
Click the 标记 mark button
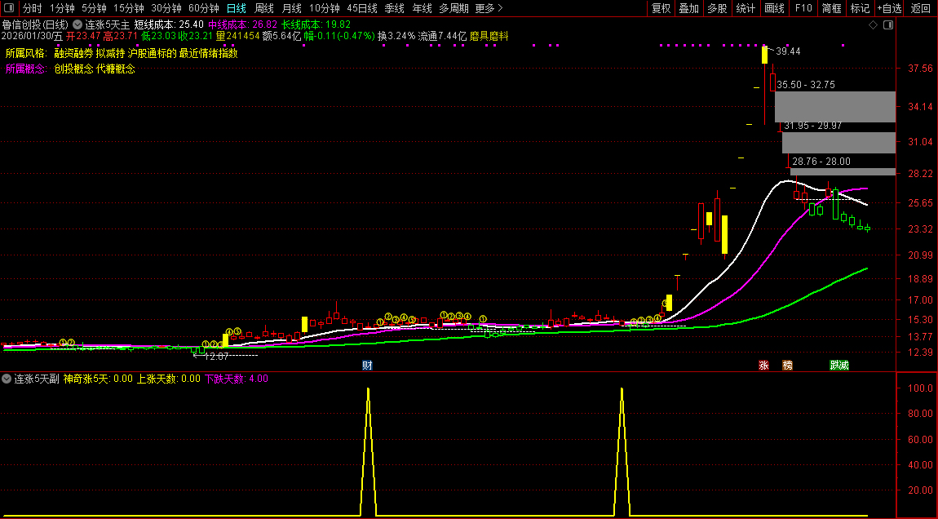point(860,8)
